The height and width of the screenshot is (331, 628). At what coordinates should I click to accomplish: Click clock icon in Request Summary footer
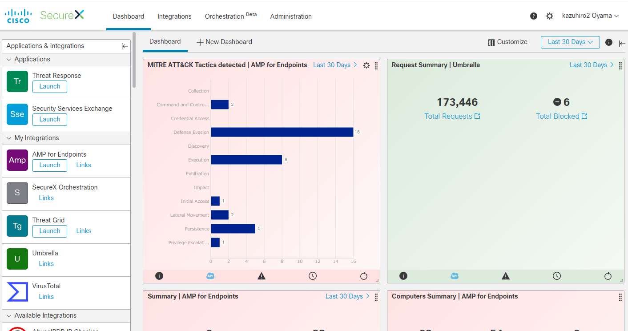pos(557,276)
